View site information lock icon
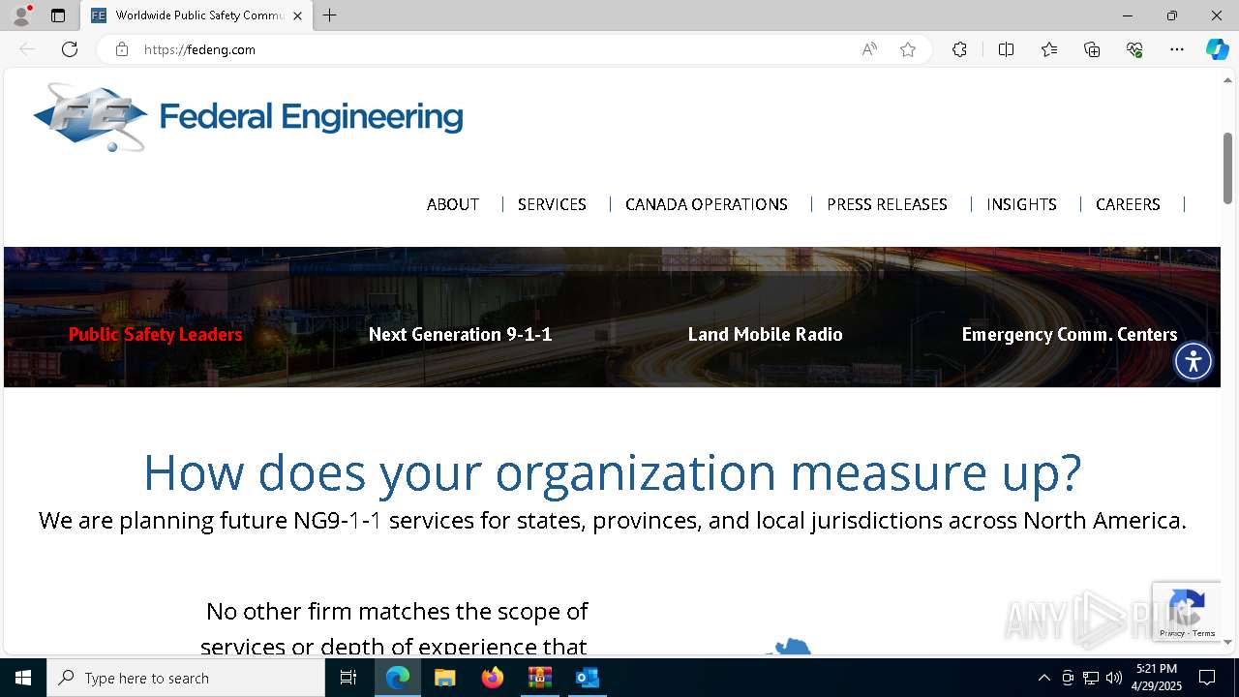 pos(122,49)
